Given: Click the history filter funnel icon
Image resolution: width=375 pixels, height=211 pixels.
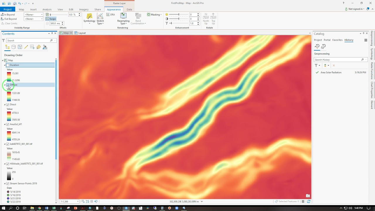Looking at the screenshot, I should click(316, 65).
